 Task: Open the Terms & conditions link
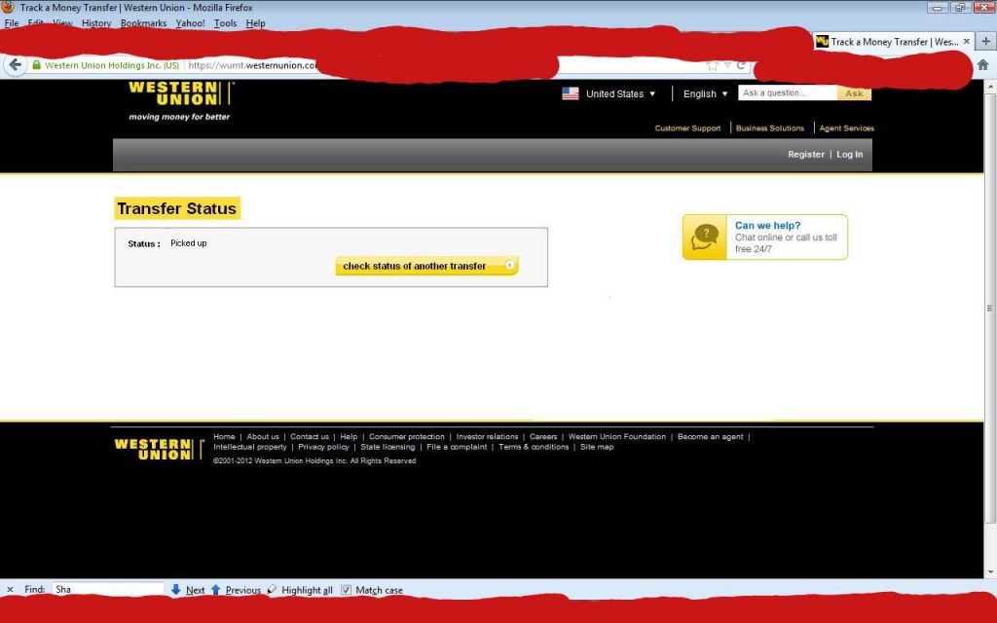pos(534,447)
